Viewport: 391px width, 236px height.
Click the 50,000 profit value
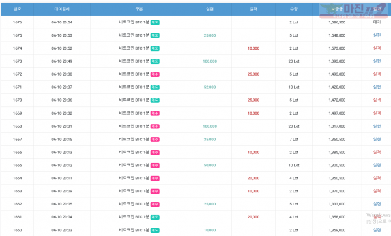tap(210, 165)
